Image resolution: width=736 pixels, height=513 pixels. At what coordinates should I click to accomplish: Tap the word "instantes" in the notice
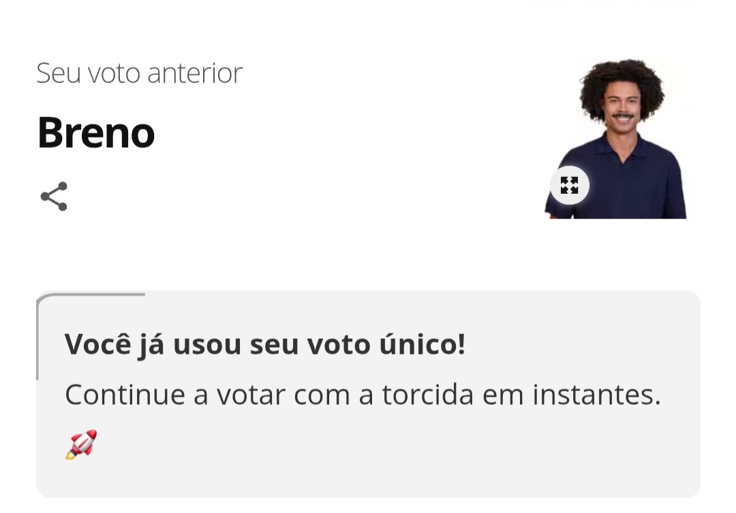(x=596, y=395)
